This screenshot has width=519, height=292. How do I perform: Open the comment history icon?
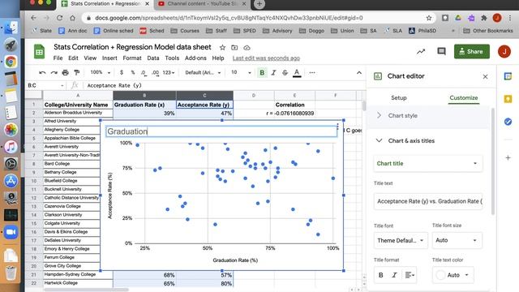pyautogui.click(x=441, y=51)
